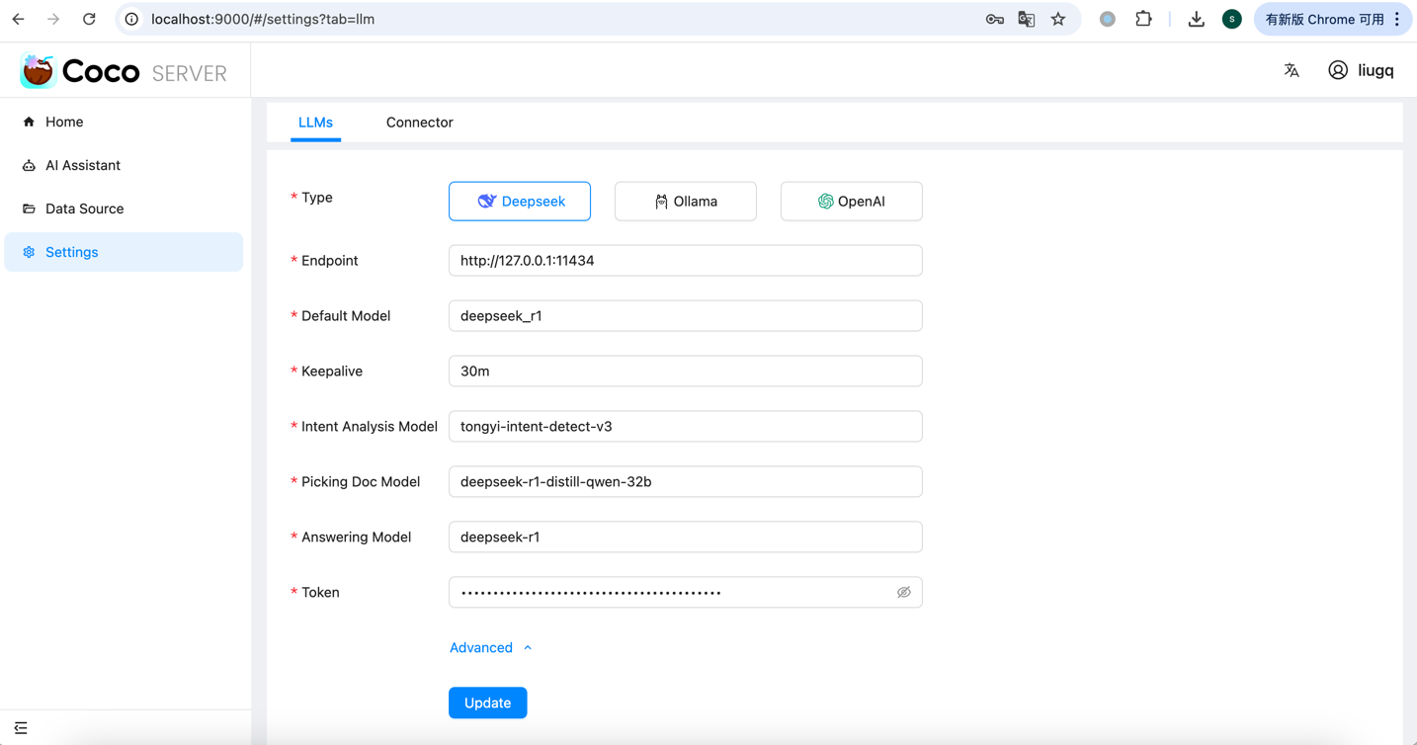
Task: Click the Update button
Action: pyautogui.click(x=488, y=704)
